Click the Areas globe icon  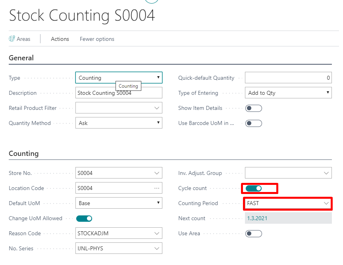(x=12, y=39)
